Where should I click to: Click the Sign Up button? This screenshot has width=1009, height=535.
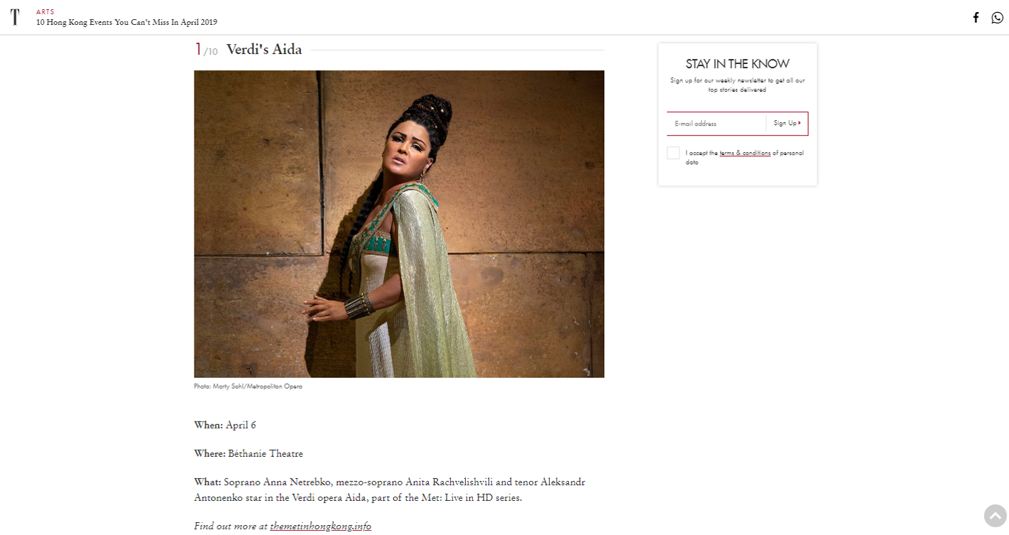coord(787,124)
